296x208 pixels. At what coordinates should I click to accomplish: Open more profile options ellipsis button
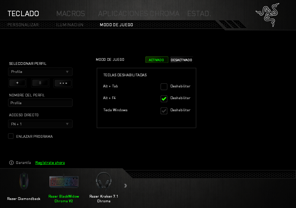63,83
